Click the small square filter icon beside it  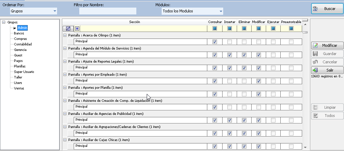coord(77,29)
